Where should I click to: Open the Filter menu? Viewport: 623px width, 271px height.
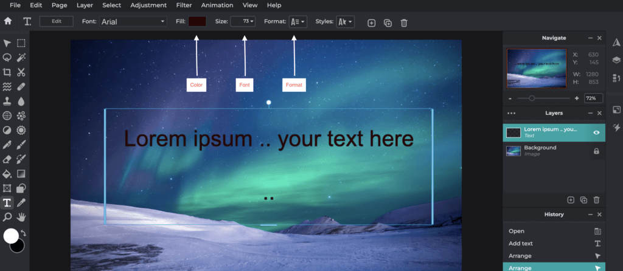pos(184,5)
